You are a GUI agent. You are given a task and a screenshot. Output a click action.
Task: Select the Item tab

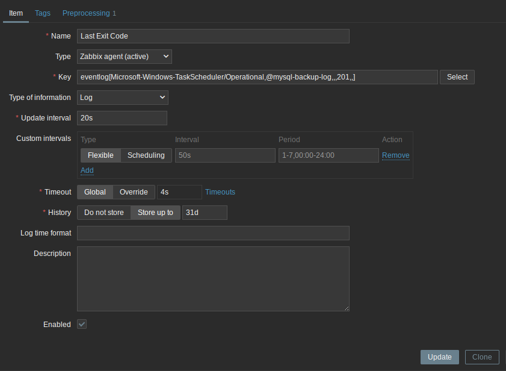(16, 13)
